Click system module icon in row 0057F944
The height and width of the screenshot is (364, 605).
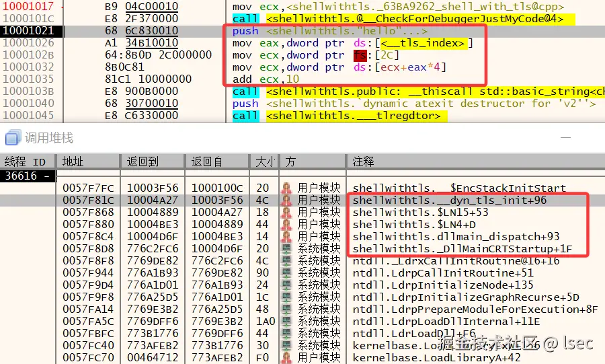(286, 273)
